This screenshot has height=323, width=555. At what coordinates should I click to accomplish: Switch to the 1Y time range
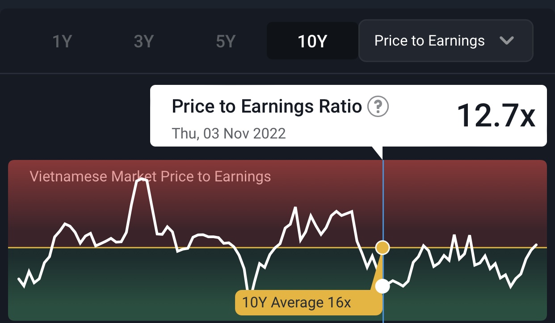[62, 42]
